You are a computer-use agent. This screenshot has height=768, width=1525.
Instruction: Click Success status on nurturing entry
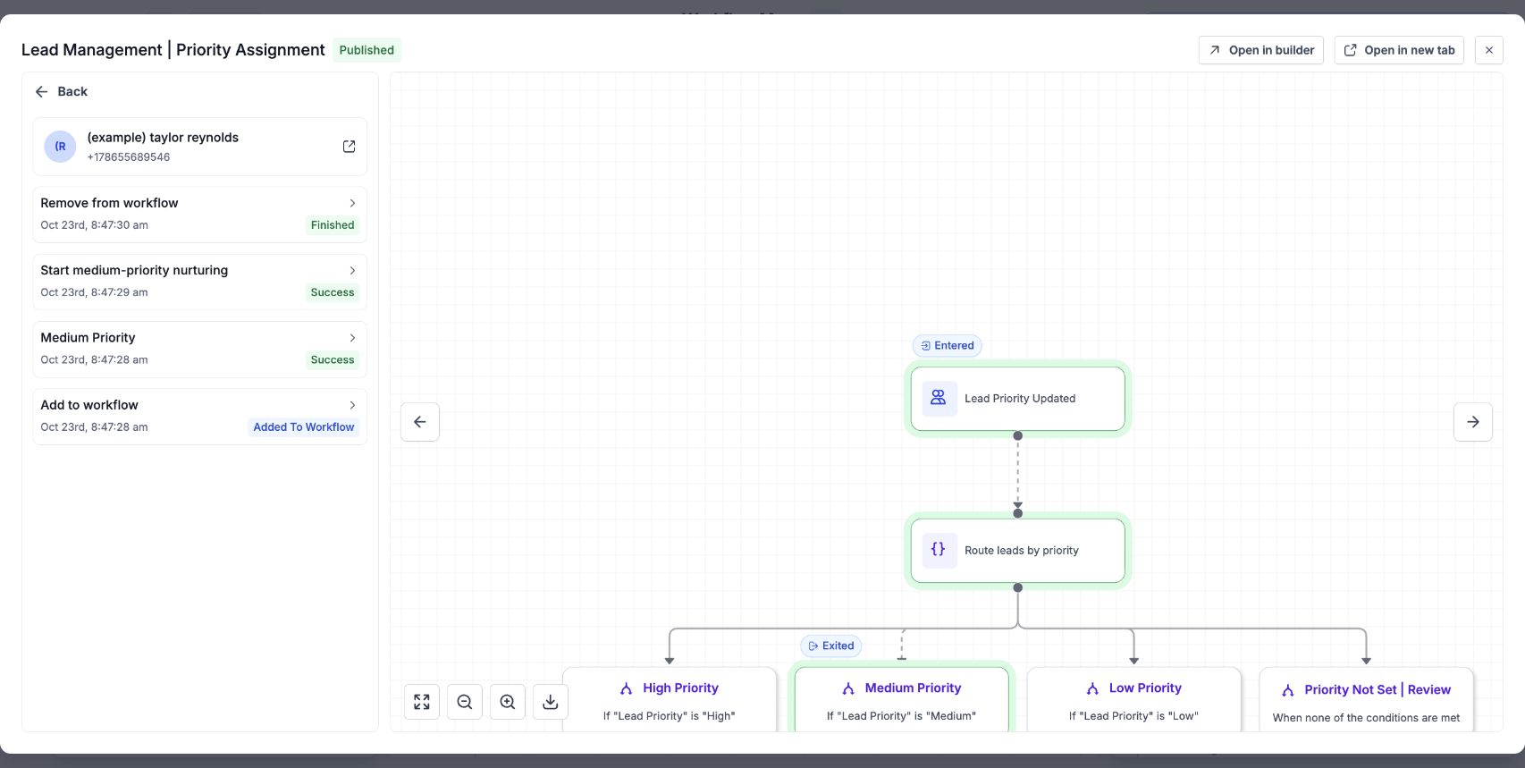coord(333,292)
